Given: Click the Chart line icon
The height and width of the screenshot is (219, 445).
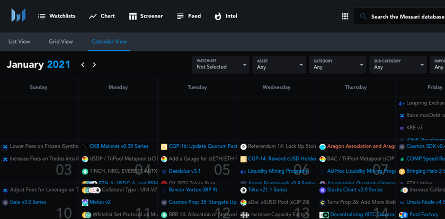Looking at the screenshot, I should pos(93,16).
